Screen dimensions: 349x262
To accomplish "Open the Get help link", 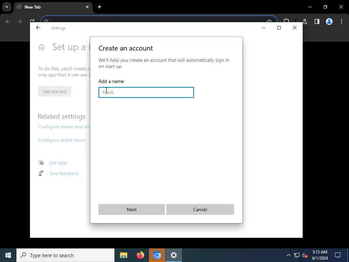I will [x=58, y=163].
